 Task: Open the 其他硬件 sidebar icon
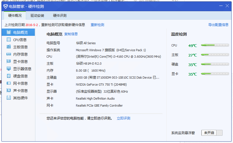(x=9, y=98)
